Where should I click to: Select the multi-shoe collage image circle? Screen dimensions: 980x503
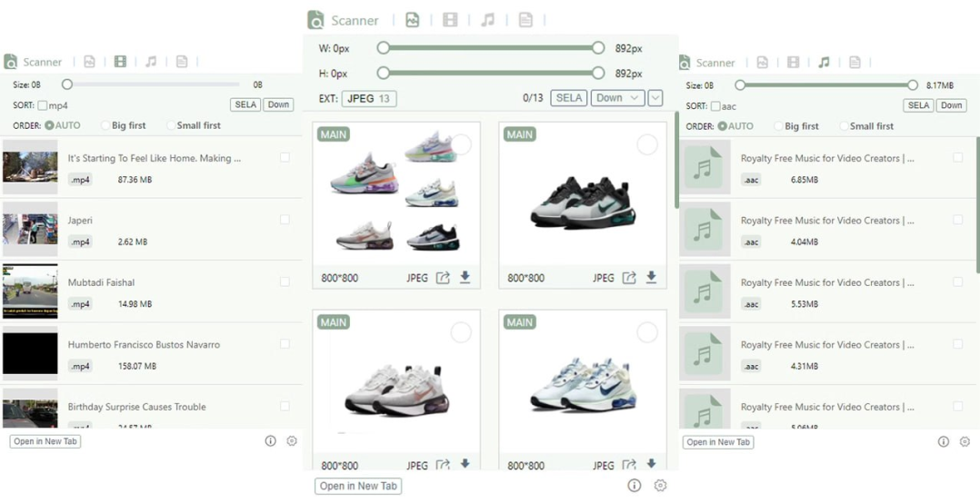point(461,144)
